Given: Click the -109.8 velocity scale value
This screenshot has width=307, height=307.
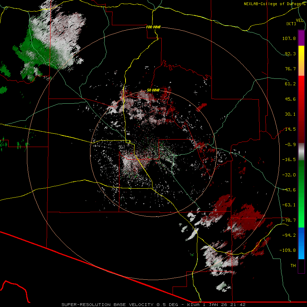Looking at the screenshot, I should point(288,250).
